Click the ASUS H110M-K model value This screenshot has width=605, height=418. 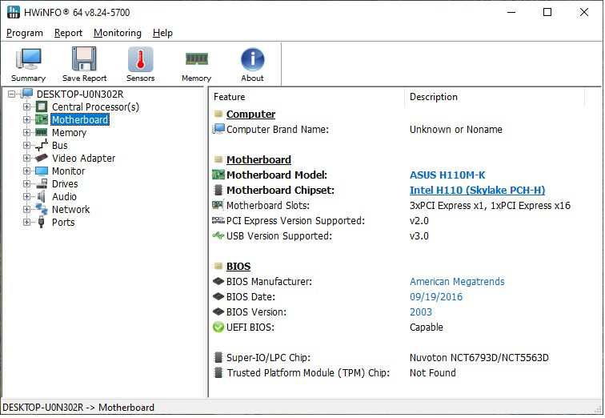coord(447,175)
